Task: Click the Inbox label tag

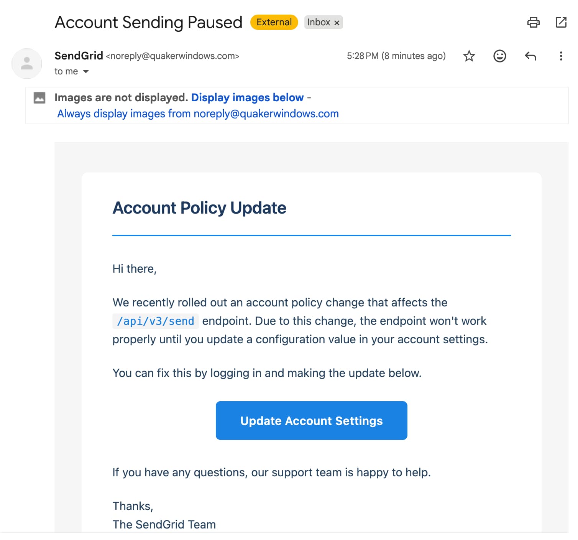Action: click(319, 22)
